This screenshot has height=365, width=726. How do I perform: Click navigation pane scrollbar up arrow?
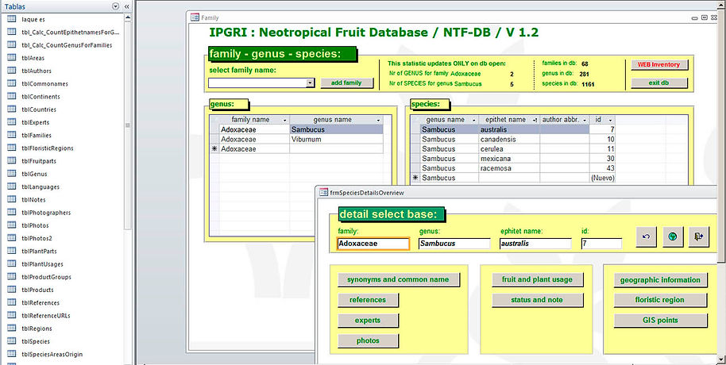(128, 17)
